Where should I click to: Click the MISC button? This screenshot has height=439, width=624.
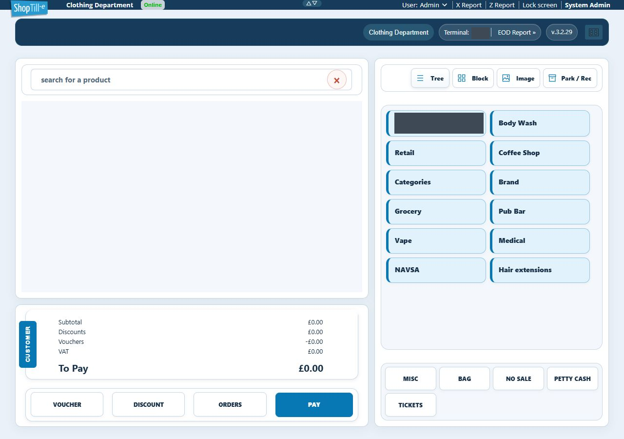click(x=410, y=379)
